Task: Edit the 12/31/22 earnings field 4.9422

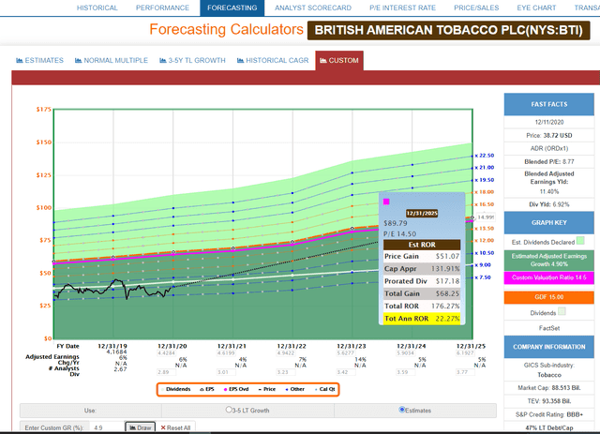Action: tap(286, 352)
